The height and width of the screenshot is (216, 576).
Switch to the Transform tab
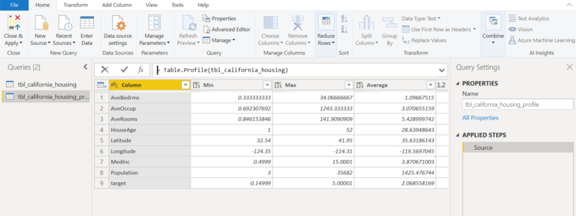tap(76, 5)
